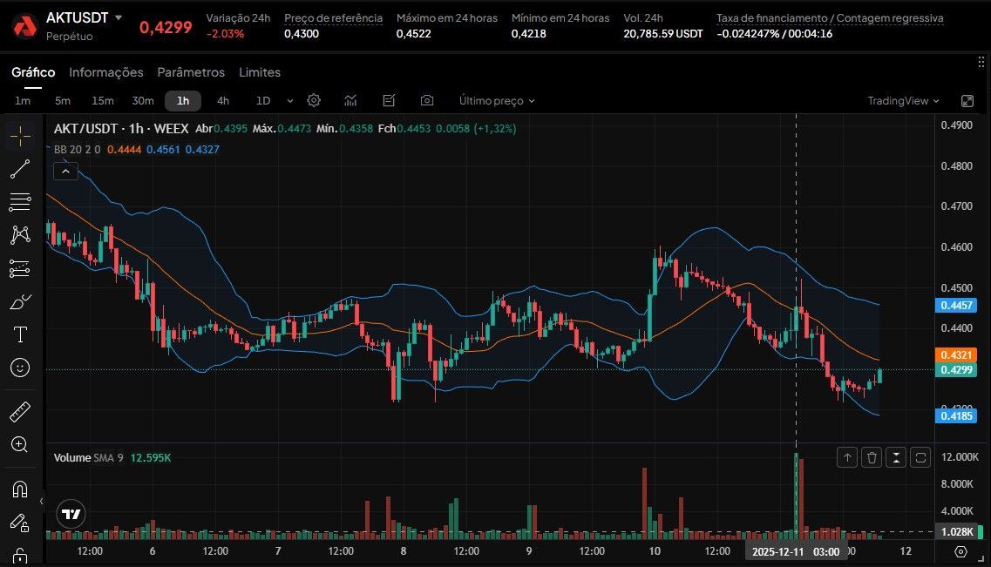Select the crosshair cursor tool

click(x=20, y=136)
